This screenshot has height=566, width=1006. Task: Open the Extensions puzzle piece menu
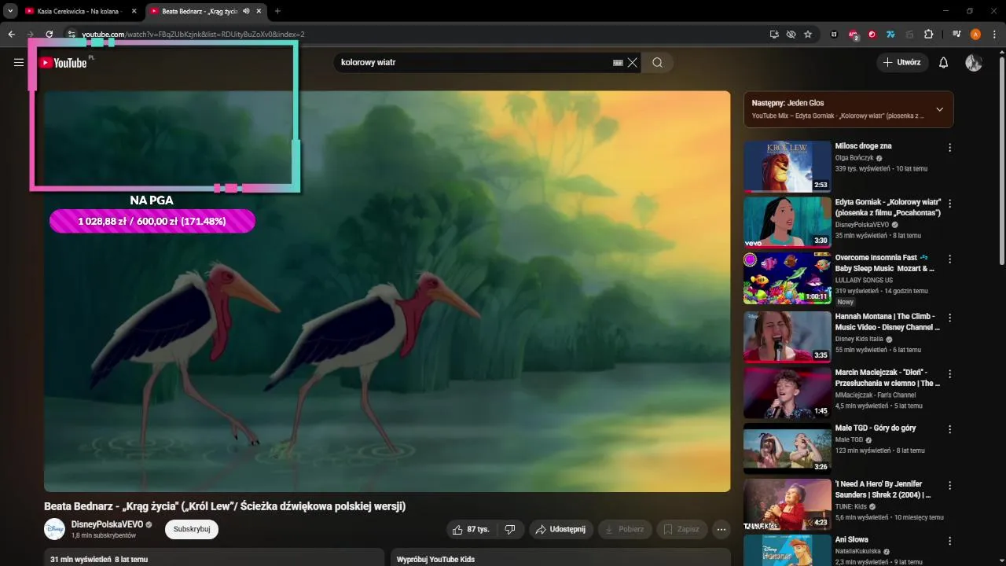click(928, 35)
